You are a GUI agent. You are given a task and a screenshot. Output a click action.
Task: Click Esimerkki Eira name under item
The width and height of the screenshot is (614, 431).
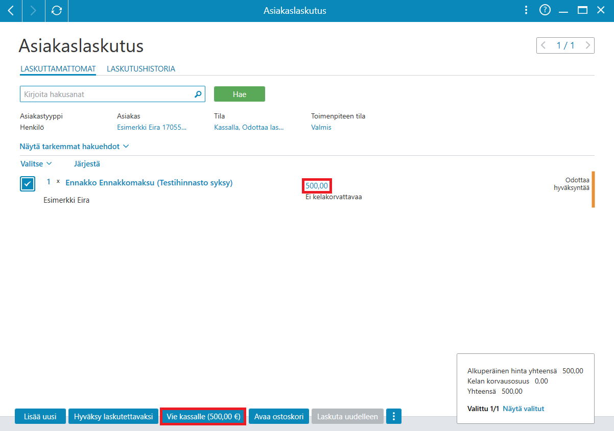[x=66, y=200]
